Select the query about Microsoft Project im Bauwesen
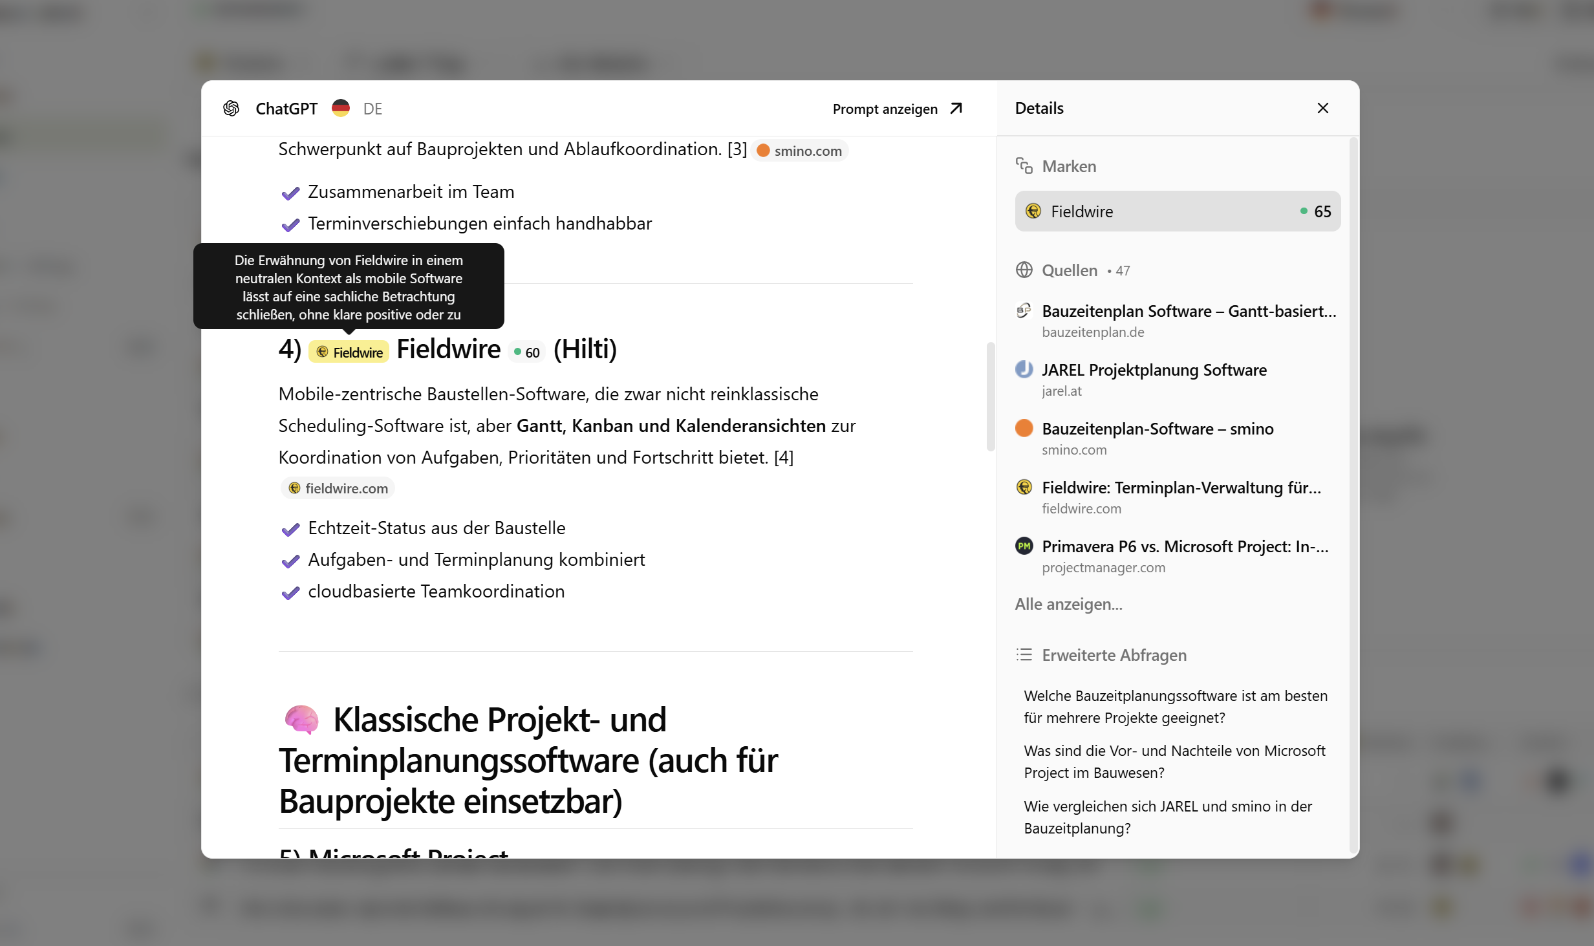This screenshot has width=1594, height=946. click(x=1174, y=761)
